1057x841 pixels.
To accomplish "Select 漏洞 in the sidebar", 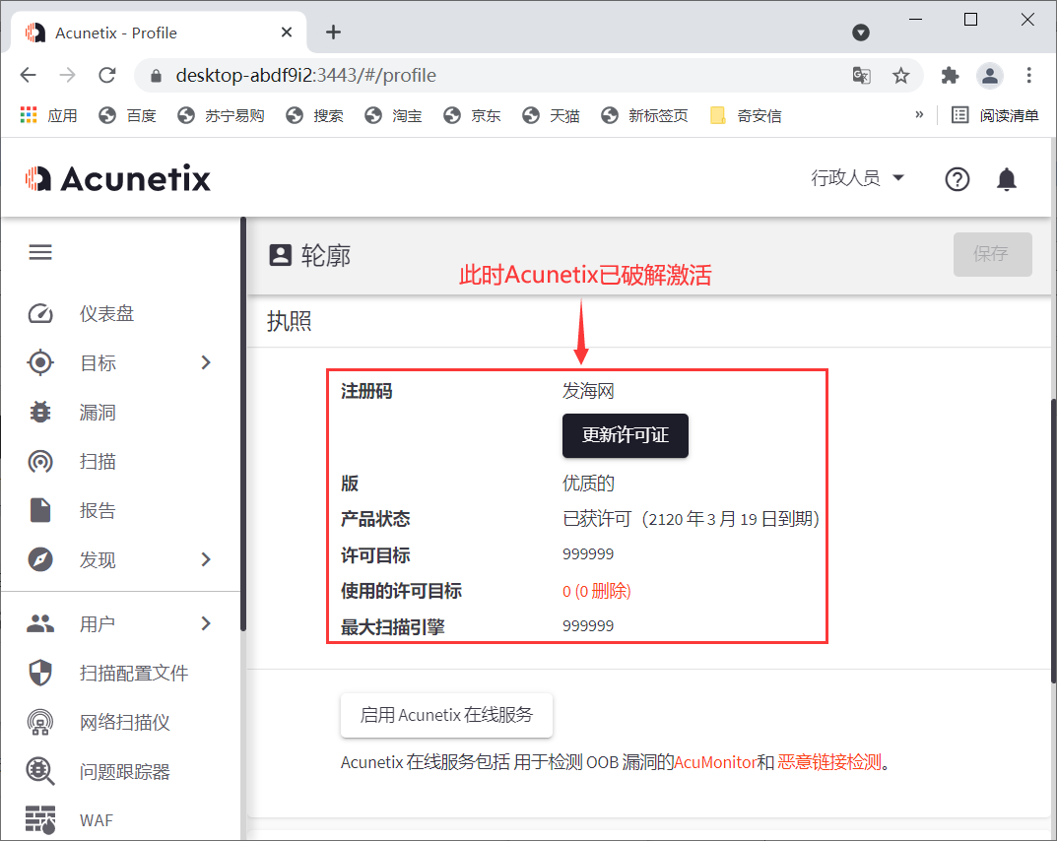I will [x=98, y=413].
